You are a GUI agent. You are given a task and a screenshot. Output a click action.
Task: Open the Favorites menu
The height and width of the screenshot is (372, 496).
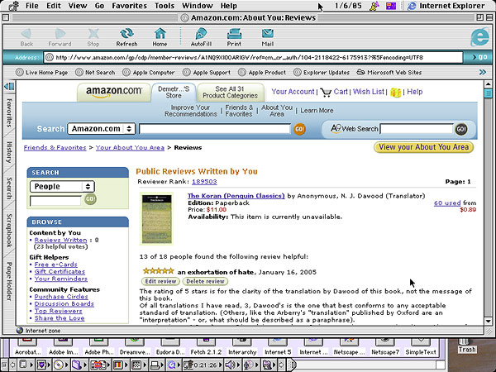[x=130, y=6]
